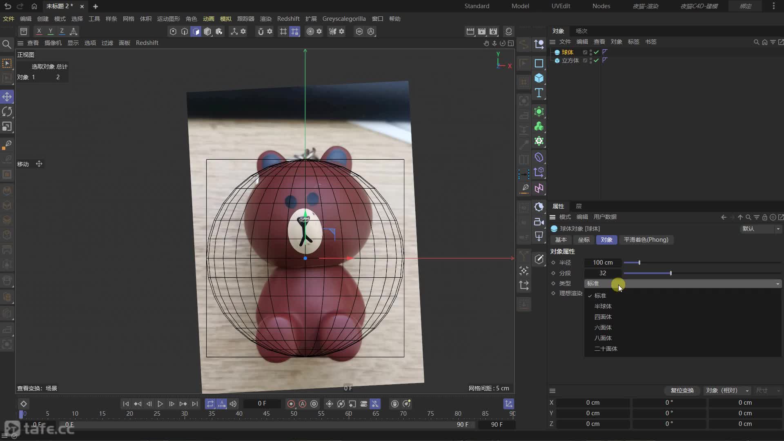
Task: Click the paint brush tool icon
Action: [x=7, y=145]
